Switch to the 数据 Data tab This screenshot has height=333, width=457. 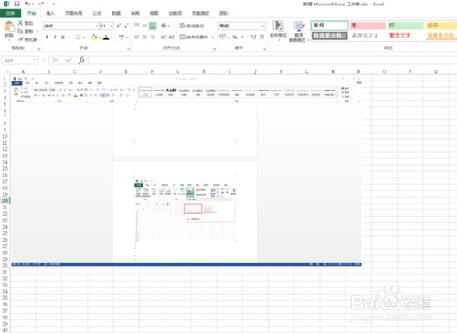coord(116,13)
